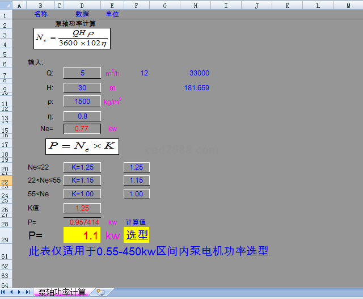Open the 泵轴功率计算 sheet tab

pos(62,292)
